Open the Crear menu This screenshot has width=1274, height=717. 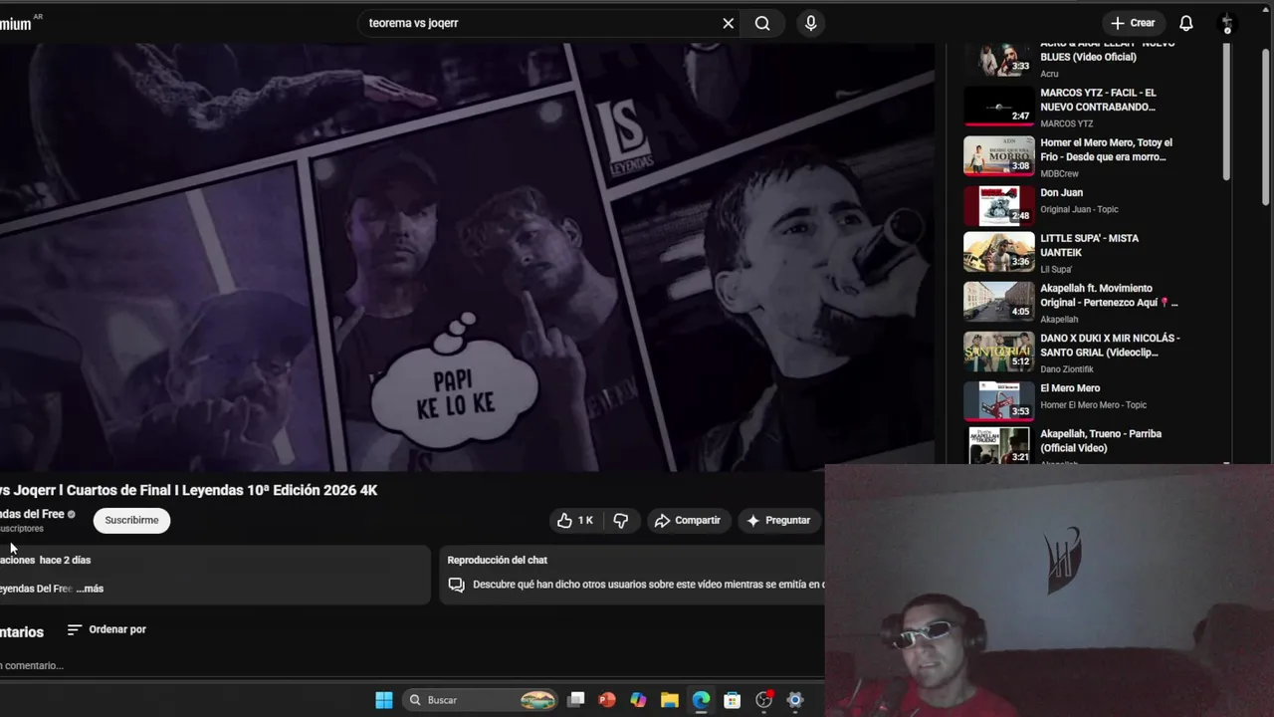pyautogui.click(x=1133, y=23)
